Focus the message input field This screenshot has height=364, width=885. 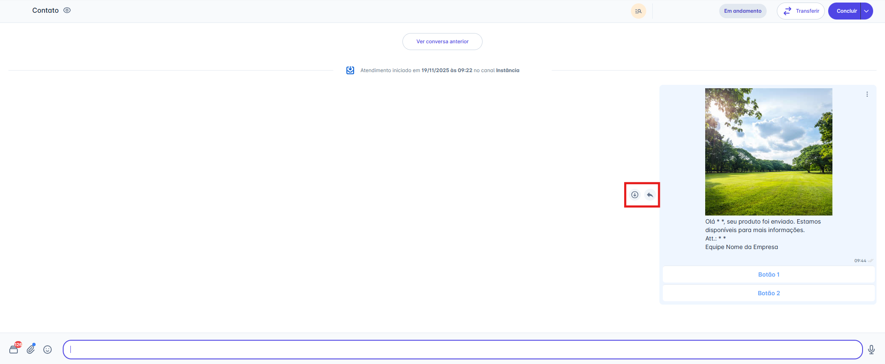pos(462,350)
